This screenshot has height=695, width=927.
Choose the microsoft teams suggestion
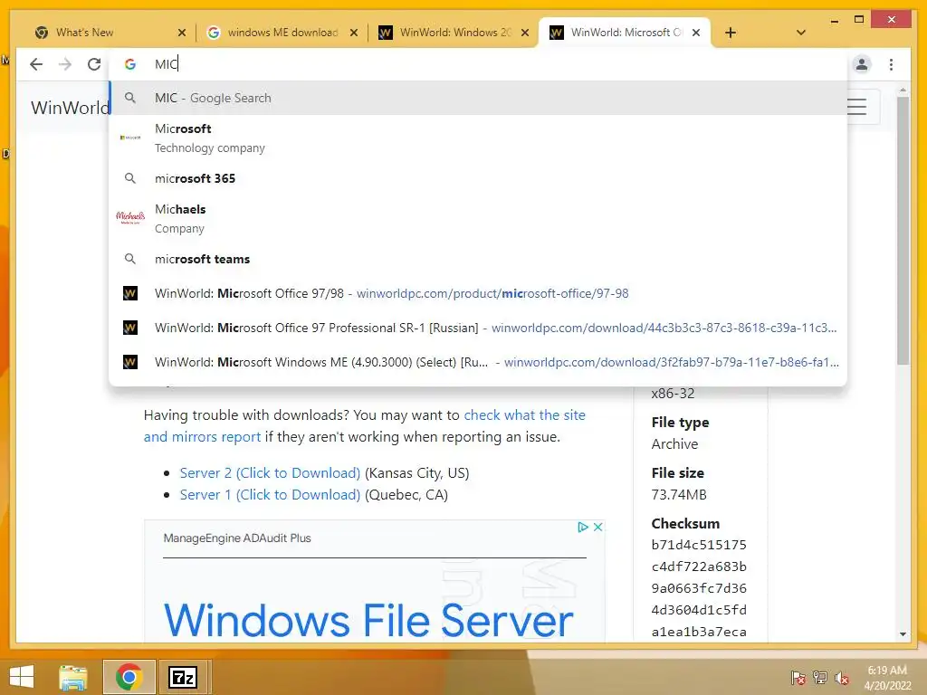[478, 259]
